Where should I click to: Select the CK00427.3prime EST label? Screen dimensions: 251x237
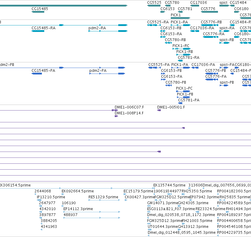coord(140,197)
